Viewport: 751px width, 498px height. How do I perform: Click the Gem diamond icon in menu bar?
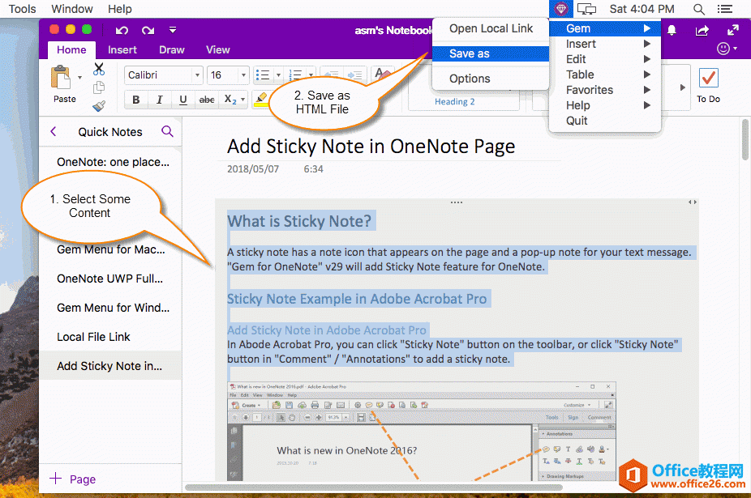click(561, 9)
